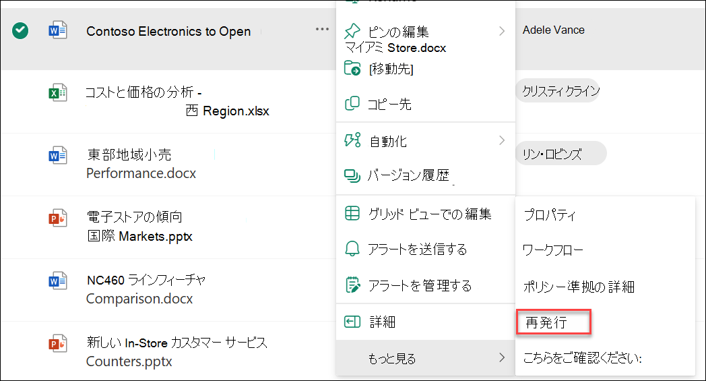Click the automate flow icon beside 自動化
This screenshot has width=706, height=381.
(352, 140)
